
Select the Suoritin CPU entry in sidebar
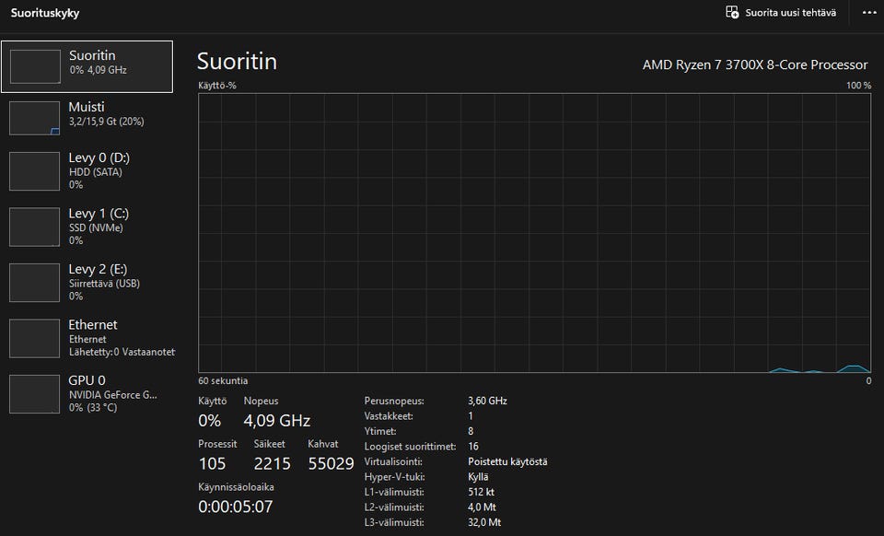87,66
